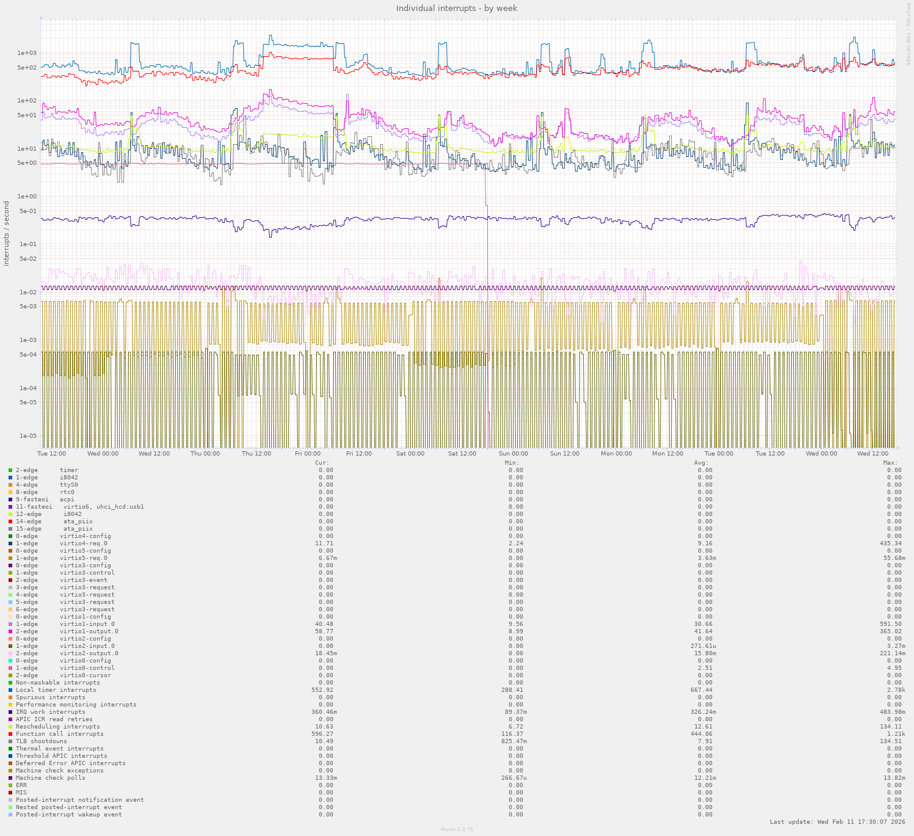Click the 'Sat 12:00' time axis label
This screenshot has height=836, width=914.
coord(462,454)
